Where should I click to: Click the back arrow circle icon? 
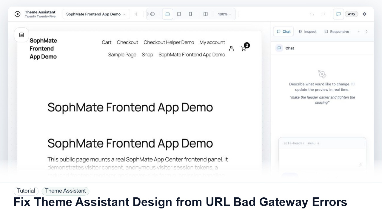18,14
